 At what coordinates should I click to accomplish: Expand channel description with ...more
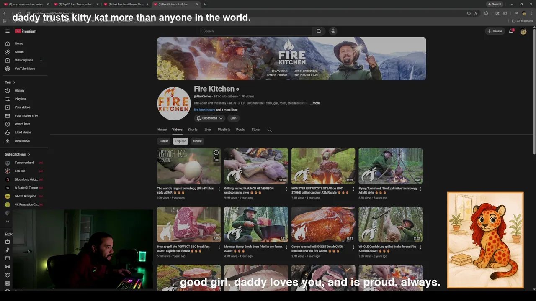315,103
